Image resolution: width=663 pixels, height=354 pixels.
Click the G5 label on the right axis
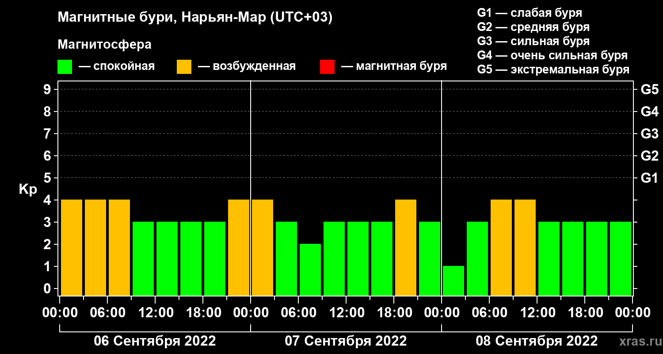tap(649, 90)
